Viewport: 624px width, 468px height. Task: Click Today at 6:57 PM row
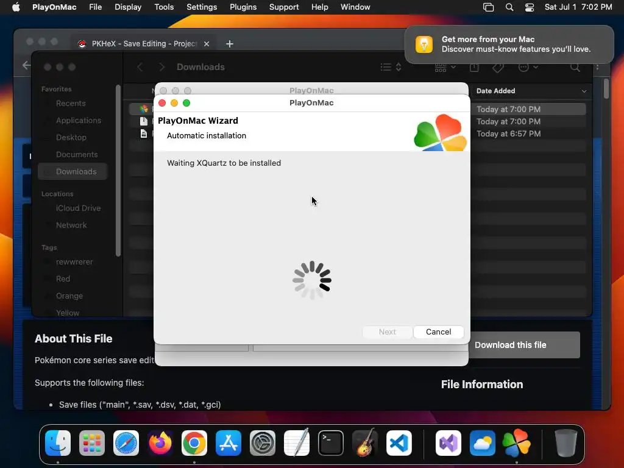pos(508,133)
